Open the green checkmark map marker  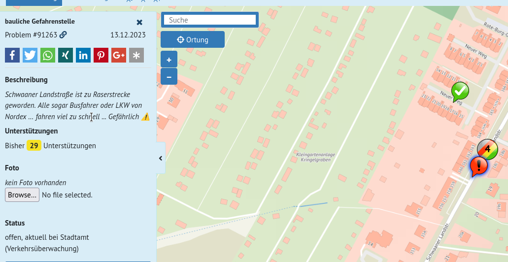(x=460, y=91)
